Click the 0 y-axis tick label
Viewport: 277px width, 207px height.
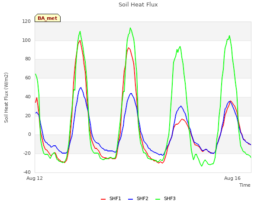(x=29, y=135)
